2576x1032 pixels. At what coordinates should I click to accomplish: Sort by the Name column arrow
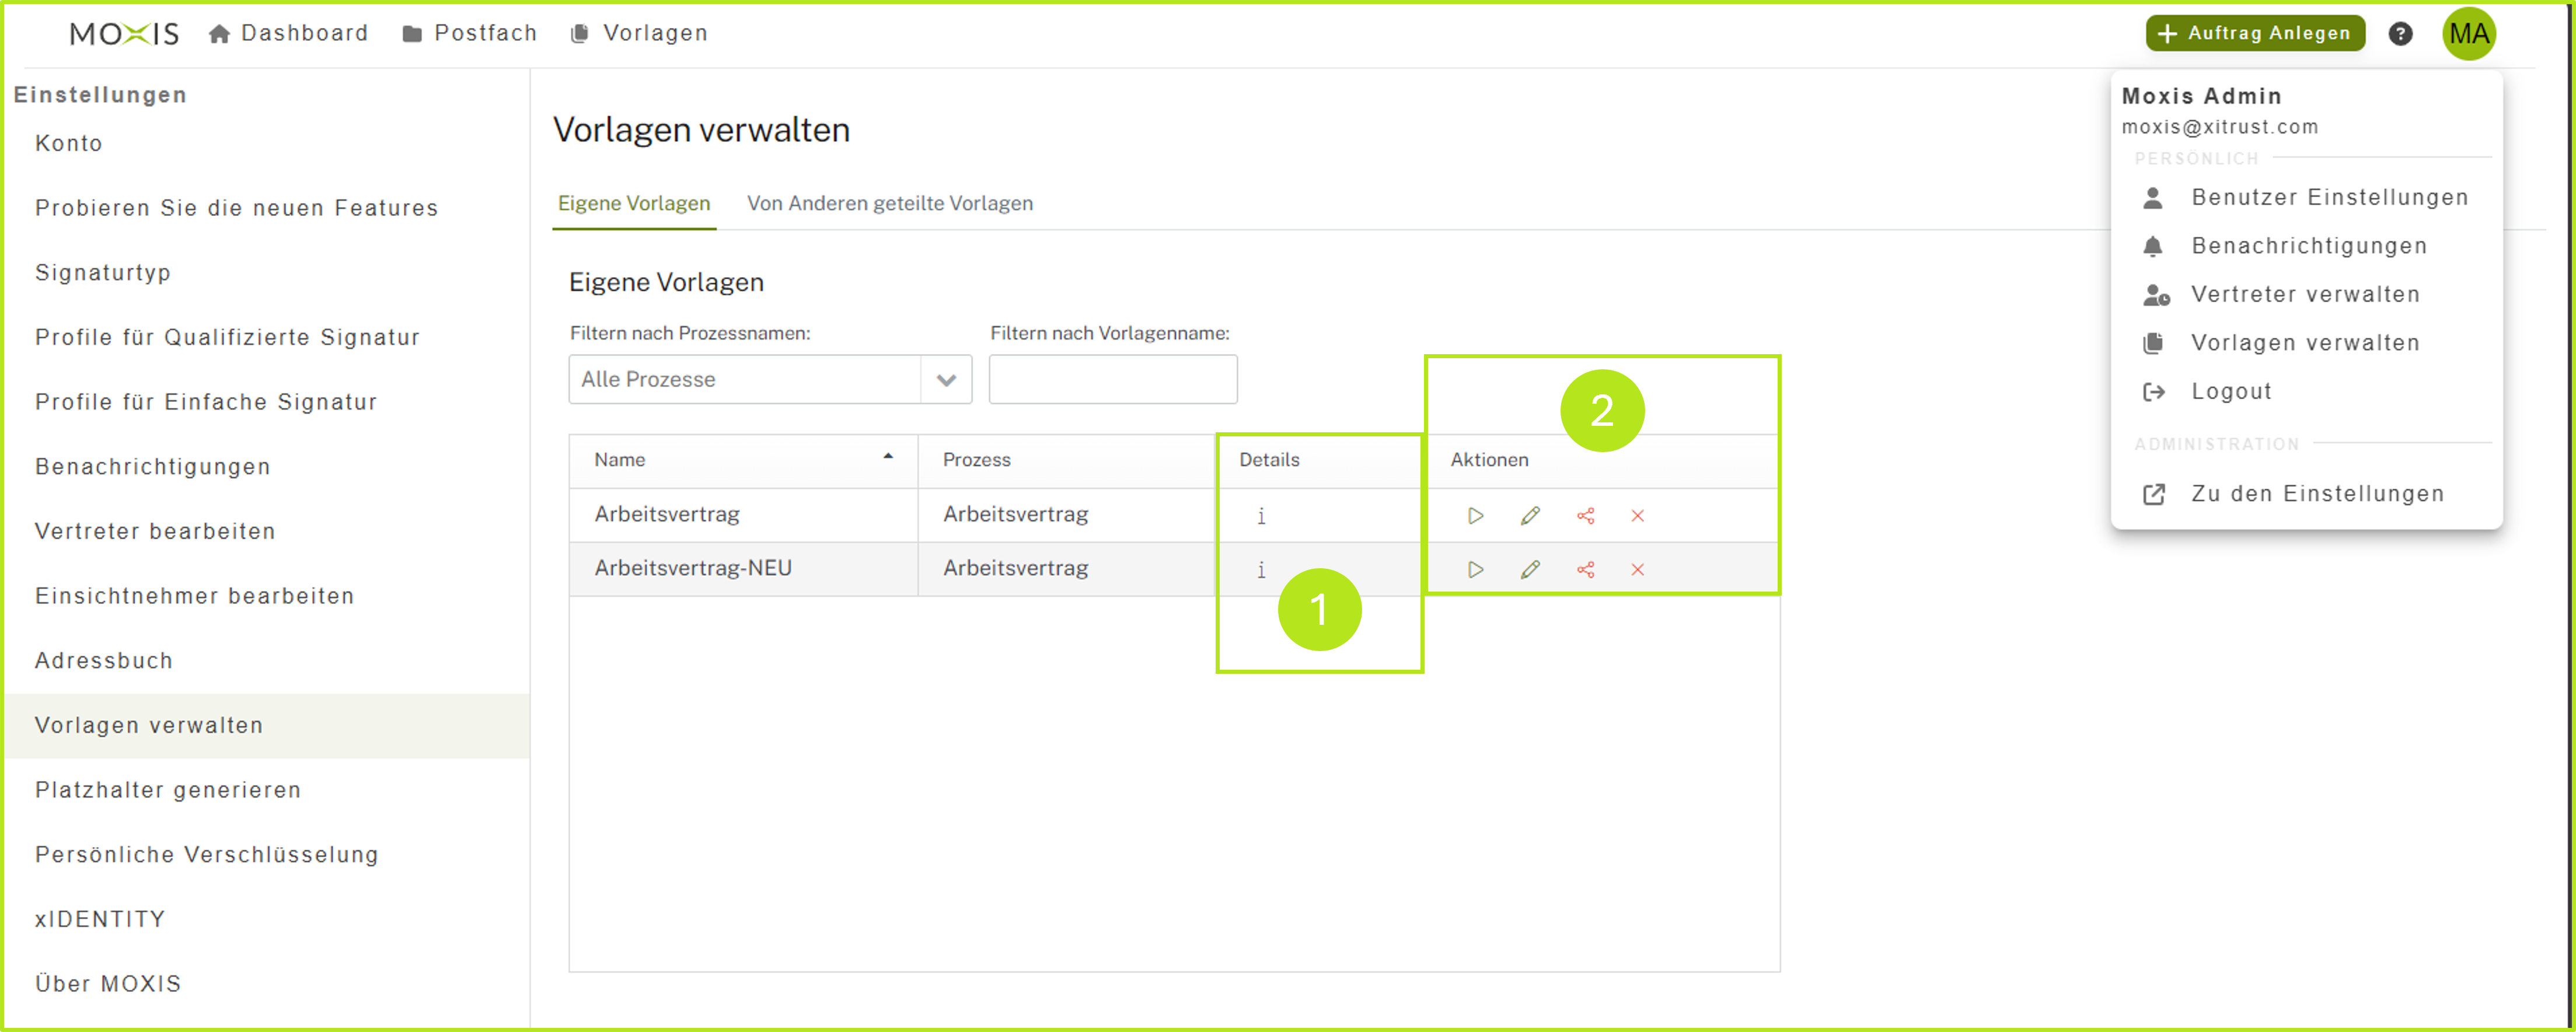pyautogui.click(x=887, y=457)
